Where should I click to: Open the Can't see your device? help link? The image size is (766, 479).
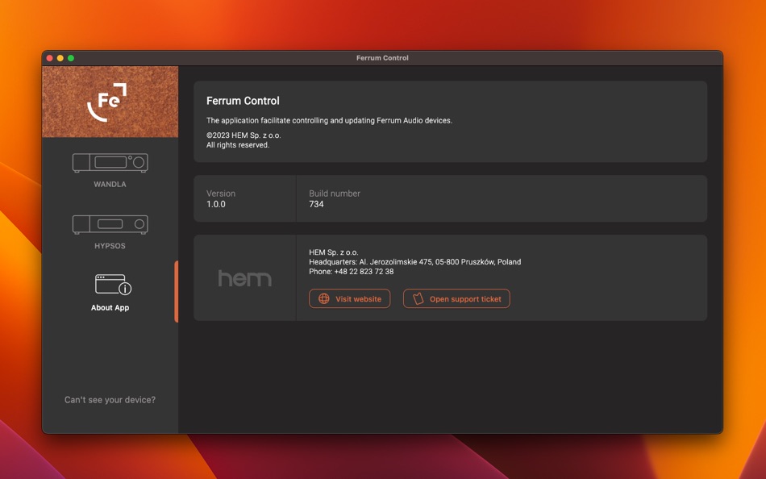click(x=110, y=400)
